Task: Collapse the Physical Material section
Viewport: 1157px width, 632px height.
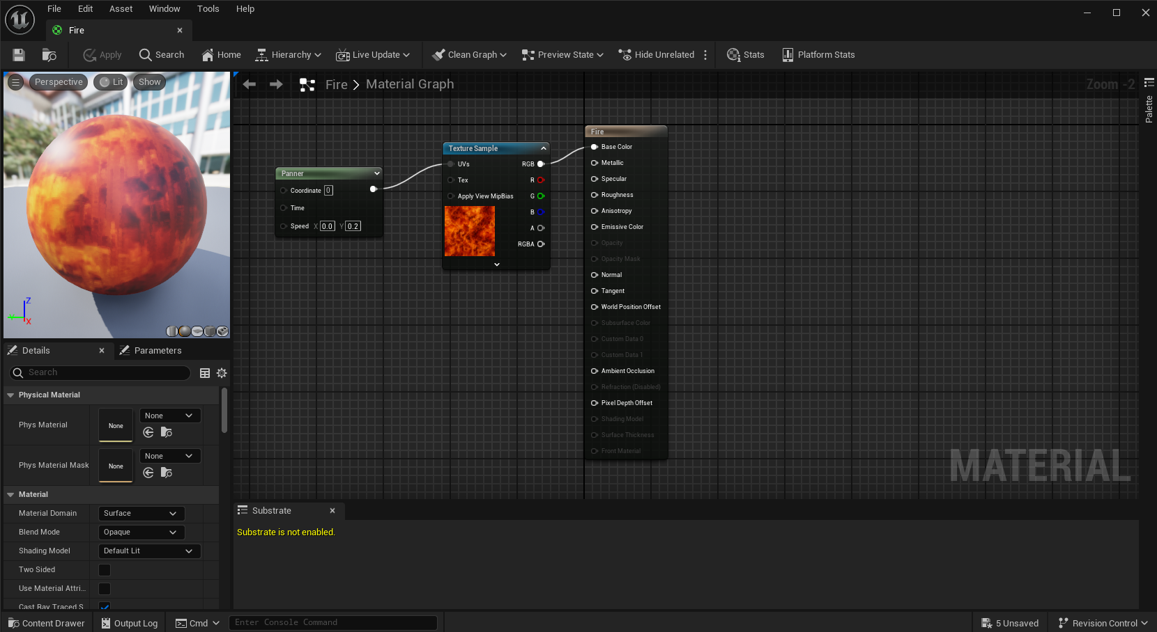Action: (10, 395)
